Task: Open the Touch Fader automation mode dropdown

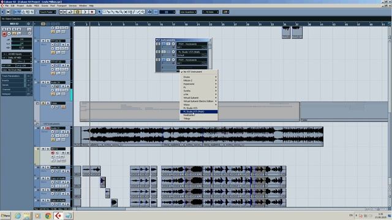Action: [48, 12]
